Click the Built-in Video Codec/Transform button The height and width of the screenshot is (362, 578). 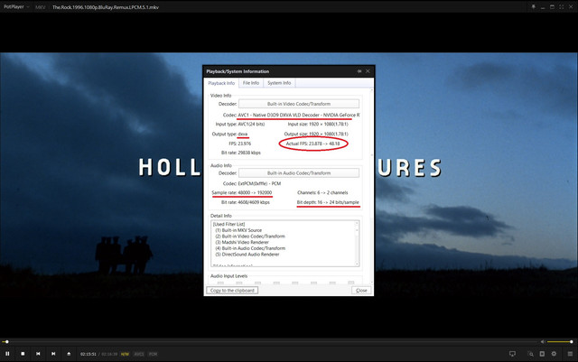[x=299, y=104]
